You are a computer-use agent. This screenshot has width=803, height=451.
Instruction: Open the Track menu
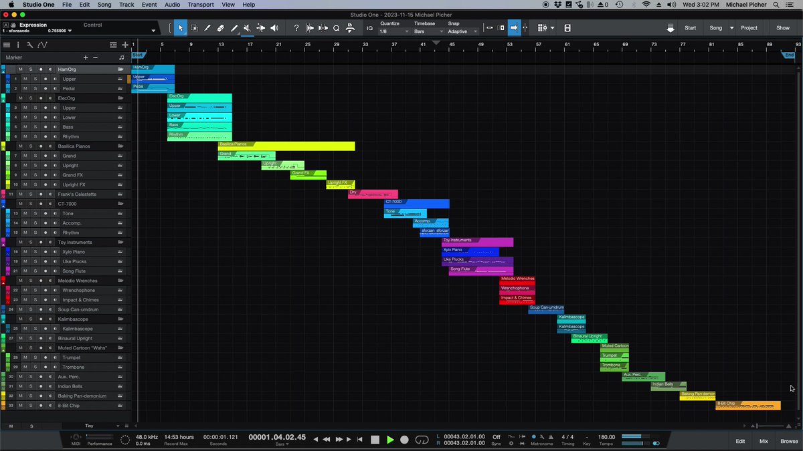point(126,5)
